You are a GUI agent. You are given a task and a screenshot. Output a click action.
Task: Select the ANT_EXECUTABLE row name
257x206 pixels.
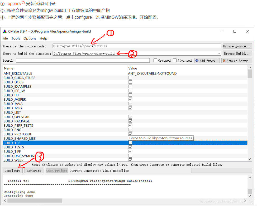(18, 73)
